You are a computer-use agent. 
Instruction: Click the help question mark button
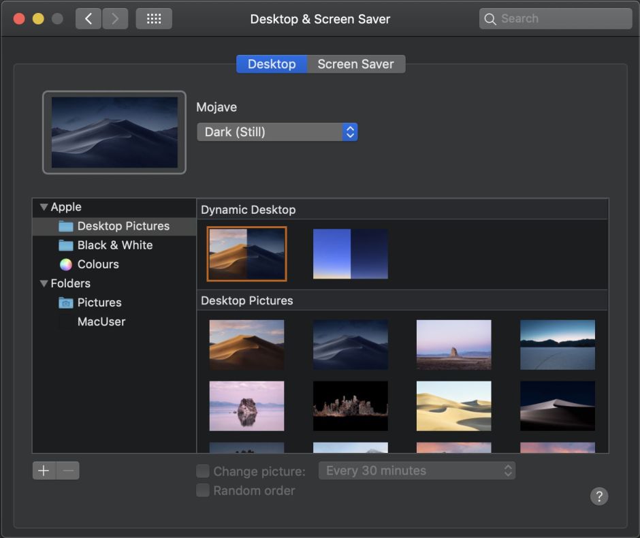(x=599, y=496)
